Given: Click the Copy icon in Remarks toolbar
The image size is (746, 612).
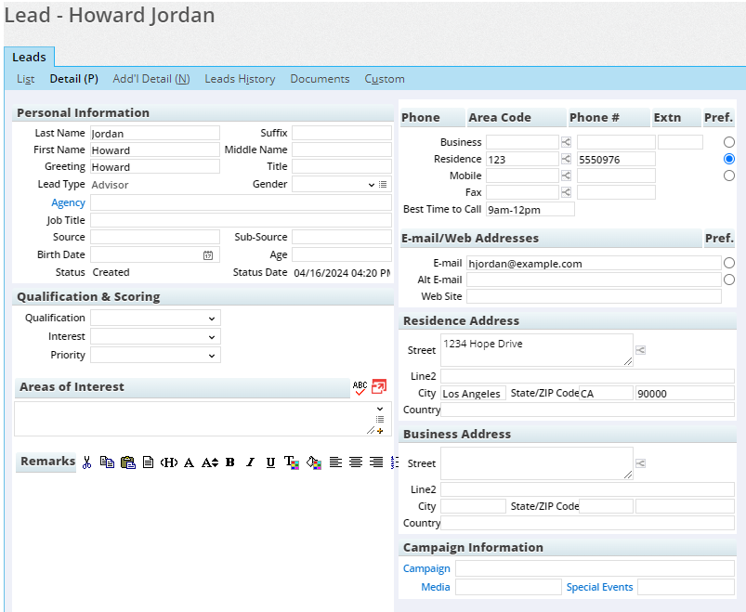Looking at the screenshot, I should (x=107, y=462).
